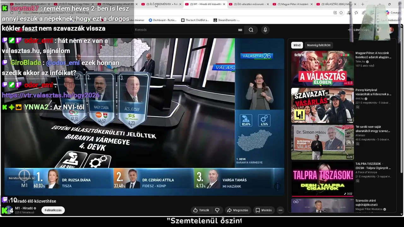
Task: Close the VÁLASZTÁS 2026 tab
Action: 355,4
